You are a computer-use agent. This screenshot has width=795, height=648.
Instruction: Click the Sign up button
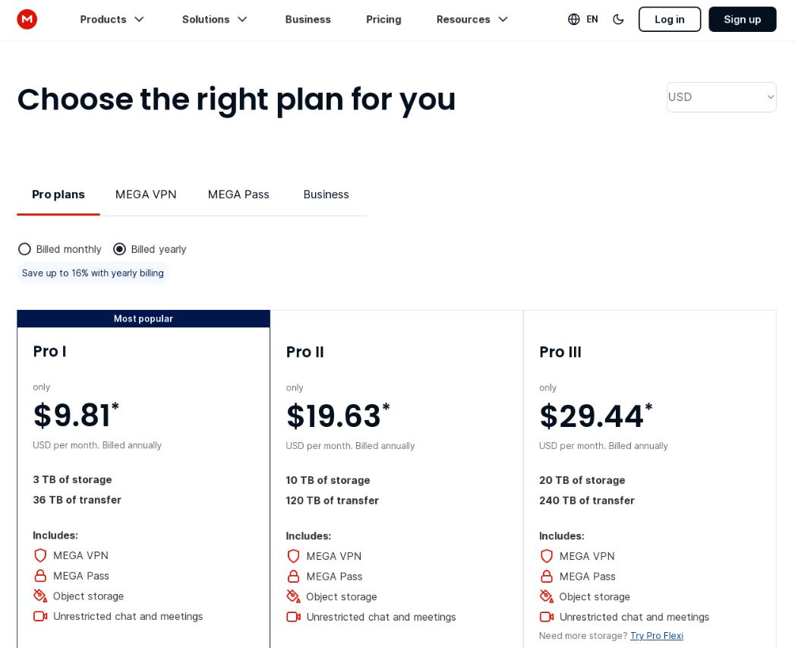(742, 19)
